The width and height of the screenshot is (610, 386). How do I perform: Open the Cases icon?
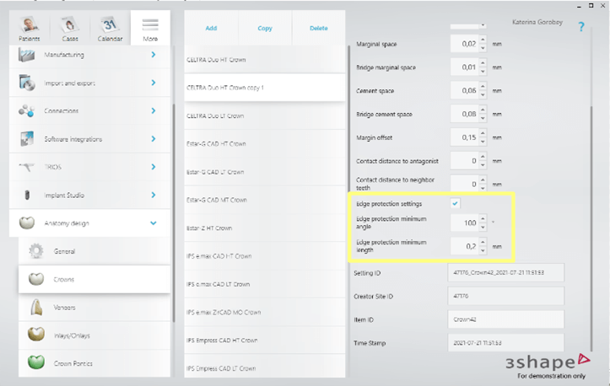(70, 27)
